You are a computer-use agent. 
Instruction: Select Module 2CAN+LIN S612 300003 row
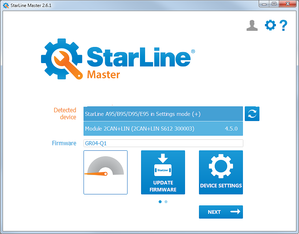pyautogui.click(x=163, y=128)
